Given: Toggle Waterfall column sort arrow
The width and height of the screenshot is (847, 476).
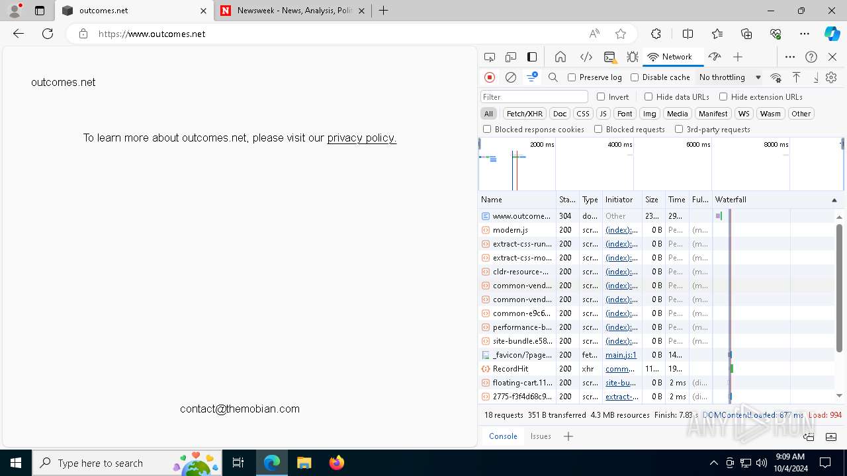Looking at the screenshot, I should [834, 200].
